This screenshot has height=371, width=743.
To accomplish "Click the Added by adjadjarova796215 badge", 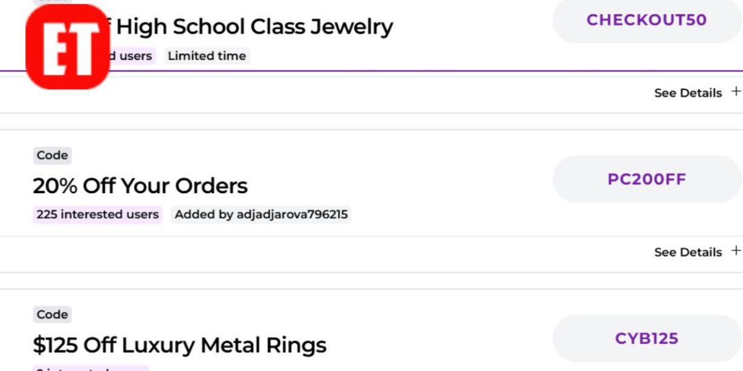I will (261, 214).
